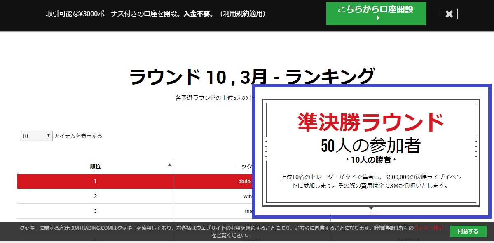Image resolution: width=494 pixels, height=243 pixels.
Task: Select the rank 3 table row
Action: tap(95, 211)
